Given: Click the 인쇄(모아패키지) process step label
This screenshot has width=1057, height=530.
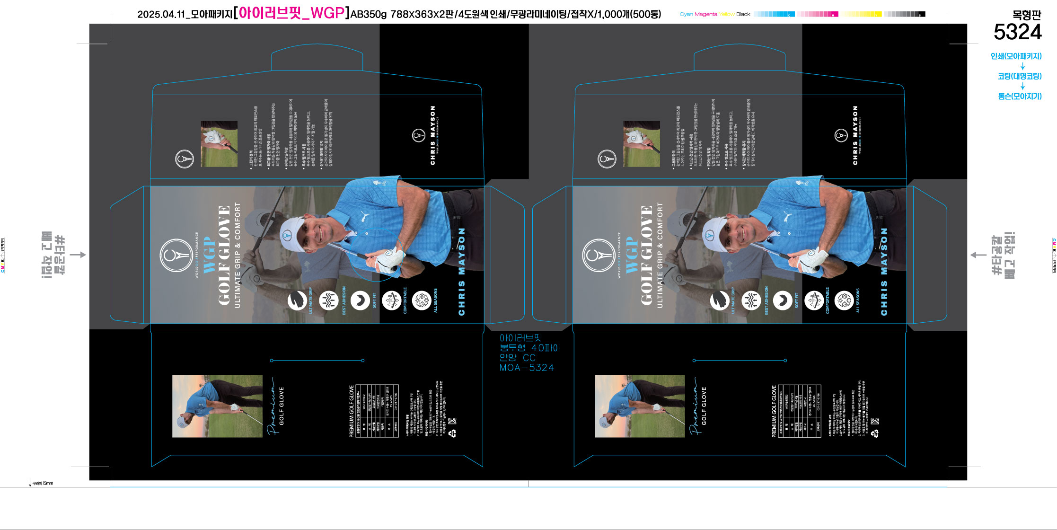Looking at the screenshot, I should tap(1016, 56).
